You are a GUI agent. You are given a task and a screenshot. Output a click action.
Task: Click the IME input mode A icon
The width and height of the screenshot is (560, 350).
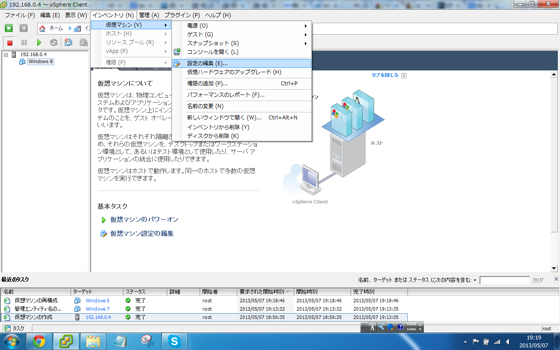372,327
